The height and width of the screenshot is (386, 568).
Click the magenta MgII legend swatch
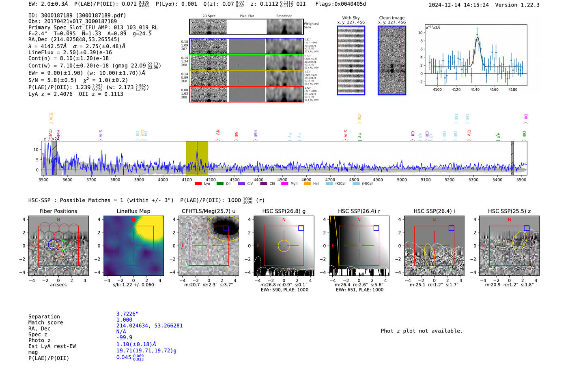[x=284, y=183]
